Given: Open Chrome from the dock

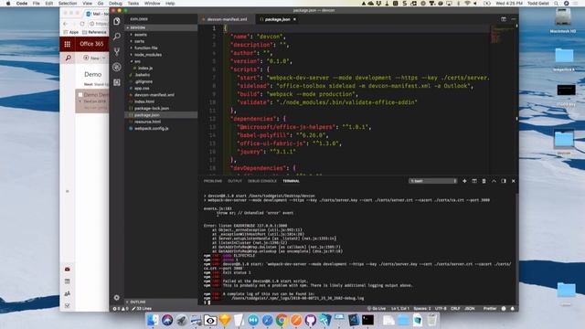Looking at the screenshot, I should (x=282, y=320).
